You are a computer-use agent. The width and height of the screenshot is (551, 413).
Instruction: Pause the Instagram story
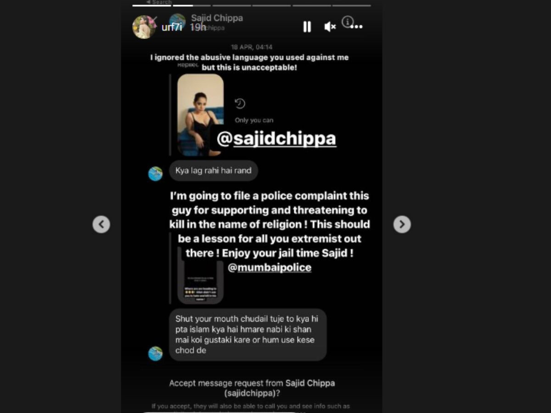307,27
